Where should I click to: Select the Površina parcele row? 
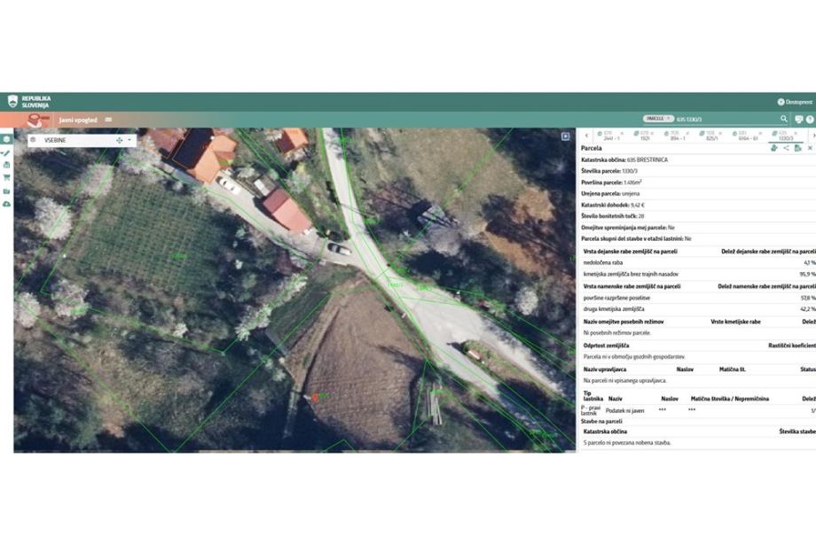(698, 182)
